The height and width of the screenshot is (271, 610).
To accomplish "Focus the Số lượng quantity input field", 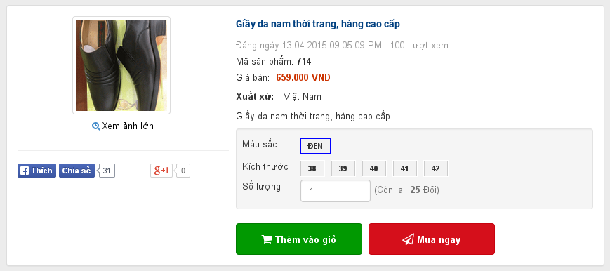I will (336, 191).
